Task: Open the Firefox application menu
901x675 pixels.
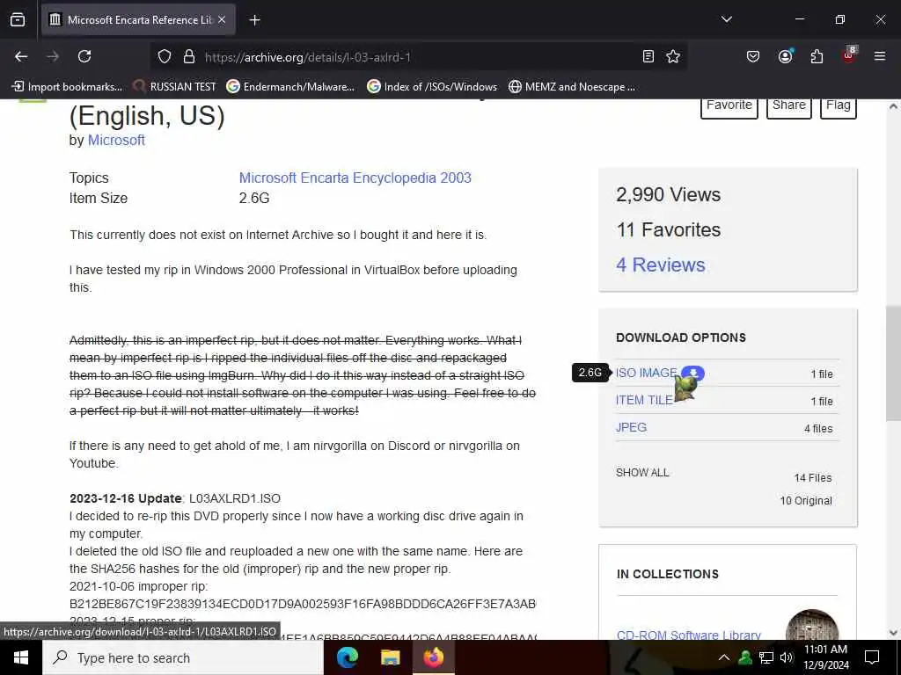Action: 880,56
